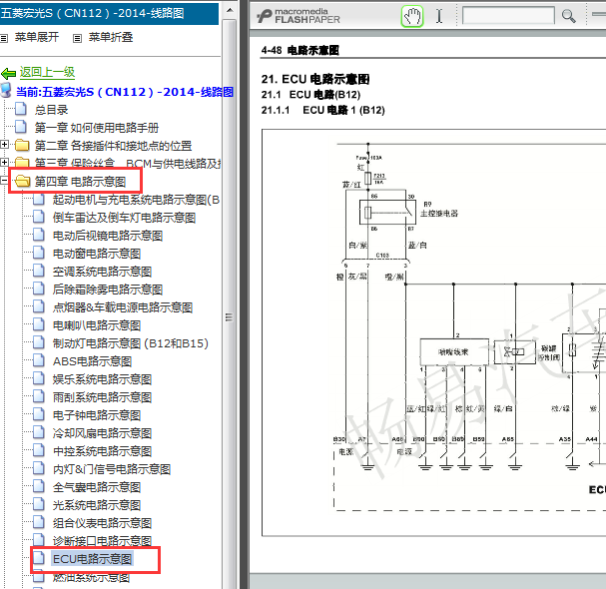606x589 pixels.
Task: Click the 返回上一级 link
Action: coord(47,72)
